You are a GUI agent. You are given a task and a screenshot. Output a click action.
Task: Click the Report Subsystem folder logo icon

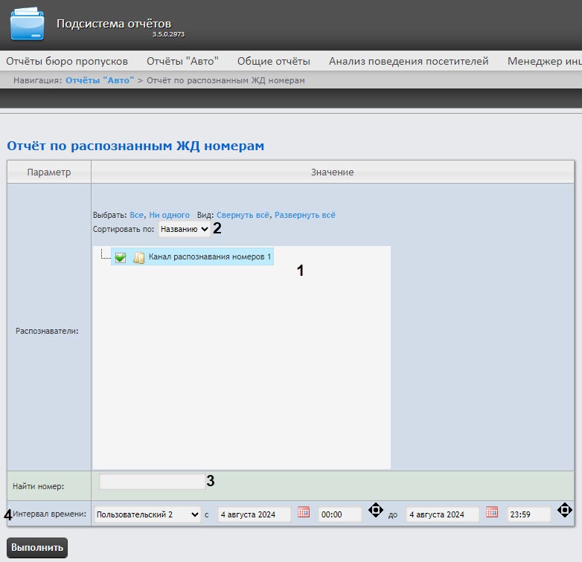[x=28, y=24]
